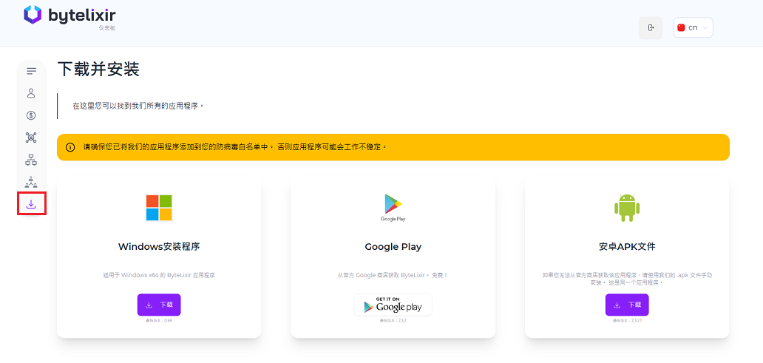Image resolution: width=763 pixels, height=363 pixels.
Task: Click the 'Google Play' card title
Action: pyautogui.click(x=393, y=247)
